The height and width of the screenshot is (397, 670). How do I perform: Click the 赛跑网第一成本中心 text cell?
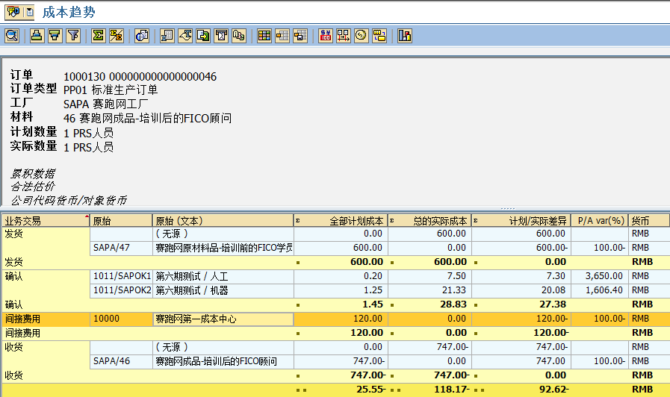[x=223, y=319]
